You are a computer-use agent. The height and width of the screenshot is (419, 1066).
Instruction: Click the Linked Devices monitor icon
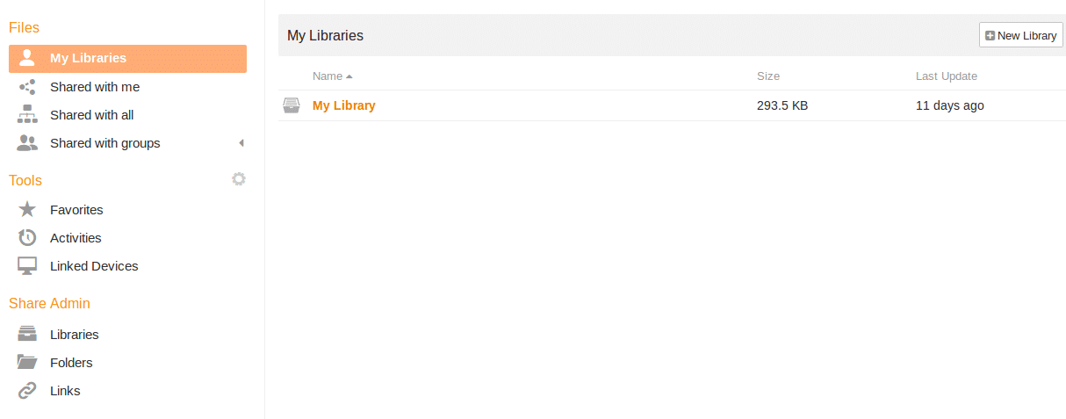coord(27,266)
